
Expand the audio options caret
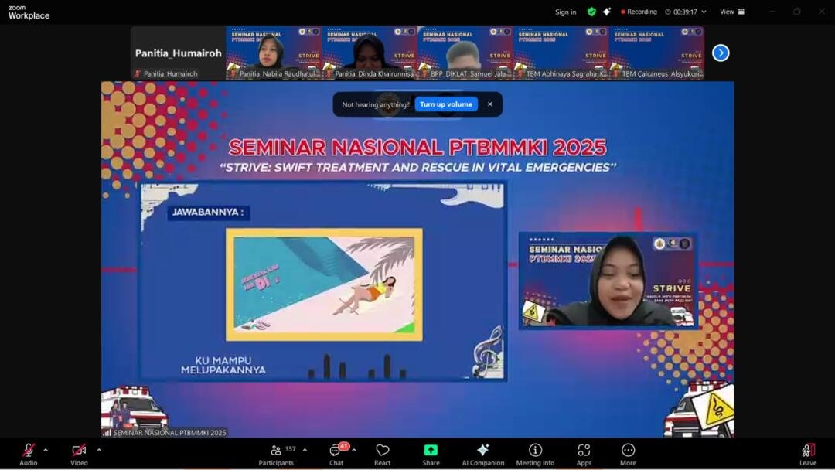coord(46,450)
